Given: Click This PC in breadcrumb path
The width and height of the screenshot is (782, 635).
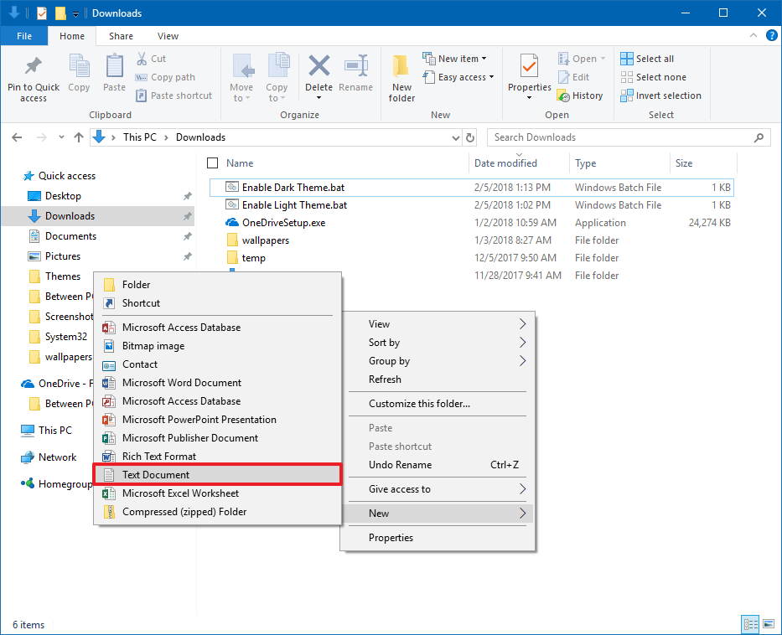Looking at the screenshot, I should pos(140,137).
